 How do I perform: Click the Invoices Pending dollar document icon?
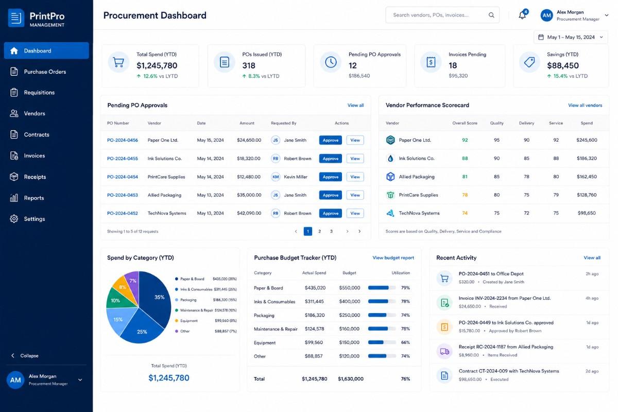point(431,62)
